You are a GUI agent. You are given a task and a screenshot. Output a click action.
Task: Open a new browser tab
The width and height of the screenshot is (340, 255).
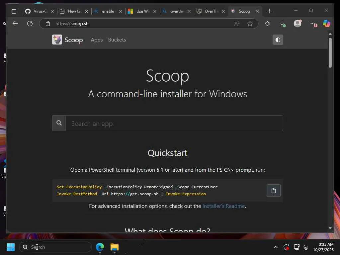coord(269,11)
